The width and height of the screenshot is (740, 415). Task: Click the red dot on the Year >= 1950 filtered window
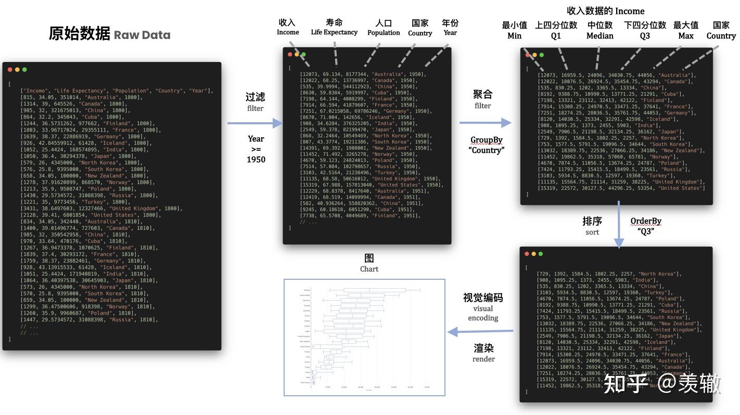(x=290, y=54)
